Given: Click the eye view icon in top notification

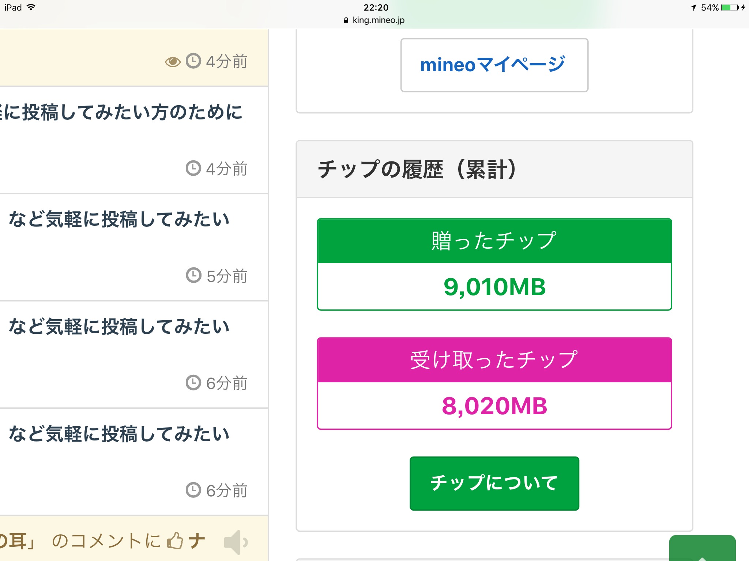Looking at the screenshot, I should (x=173, y=62).
